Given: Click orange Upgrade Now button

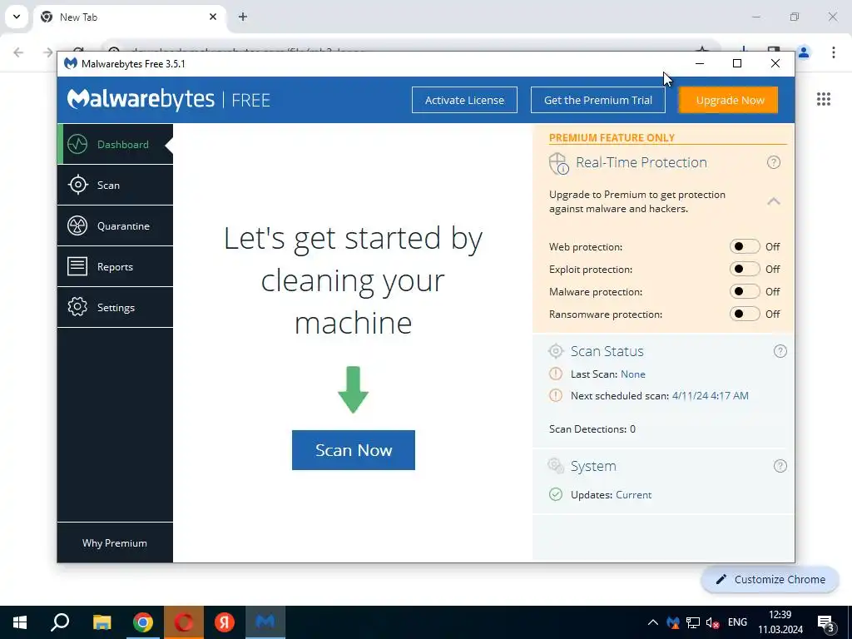Looking at the screenshot, I should pos(729,100).
